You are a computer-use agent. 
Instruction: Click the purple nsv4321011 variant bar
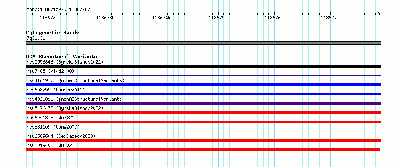click(204, 103)
